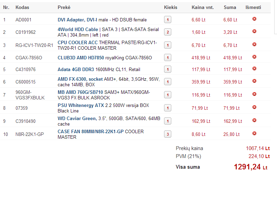Click unit price 359,99 Lt in Kaina vnt. column
This screenshot has height=207, width=277.
pyautogui.click(x=201, y=82)
